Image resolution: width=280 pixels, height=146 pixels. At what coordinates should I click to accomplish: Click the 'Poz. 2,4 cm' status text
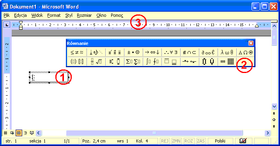coord(94,141)
